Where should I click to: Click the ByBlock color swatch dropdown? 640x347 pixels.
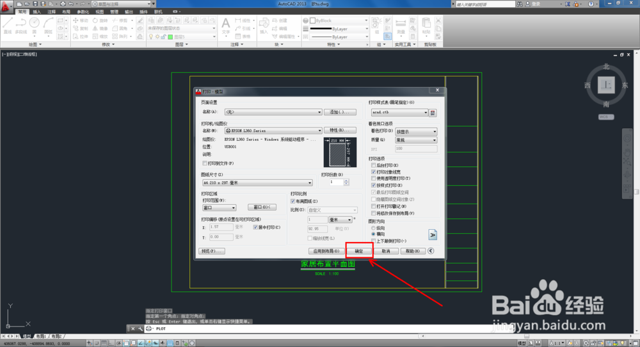tap(339, 20)
